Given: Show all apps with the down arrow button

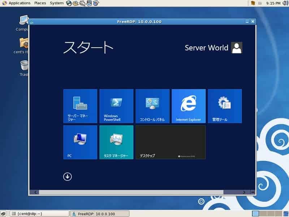Looking at the screenshot, I should coord(68,176).
